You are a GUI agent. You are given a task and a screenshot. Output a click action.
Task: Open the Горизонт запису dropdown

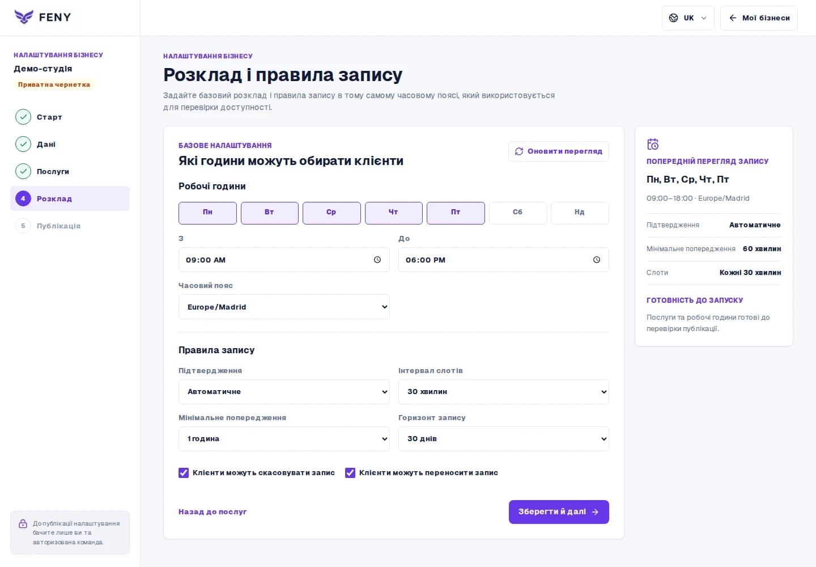[504, 439]
